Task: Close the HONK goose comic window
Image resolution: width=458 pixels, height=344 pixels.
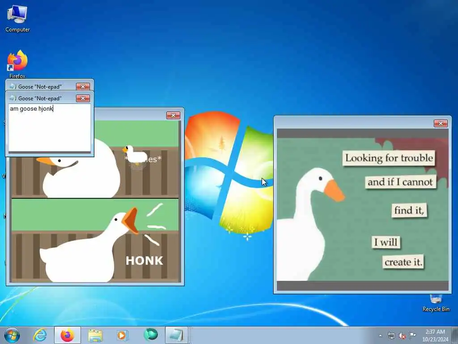Action: (173, 115)
